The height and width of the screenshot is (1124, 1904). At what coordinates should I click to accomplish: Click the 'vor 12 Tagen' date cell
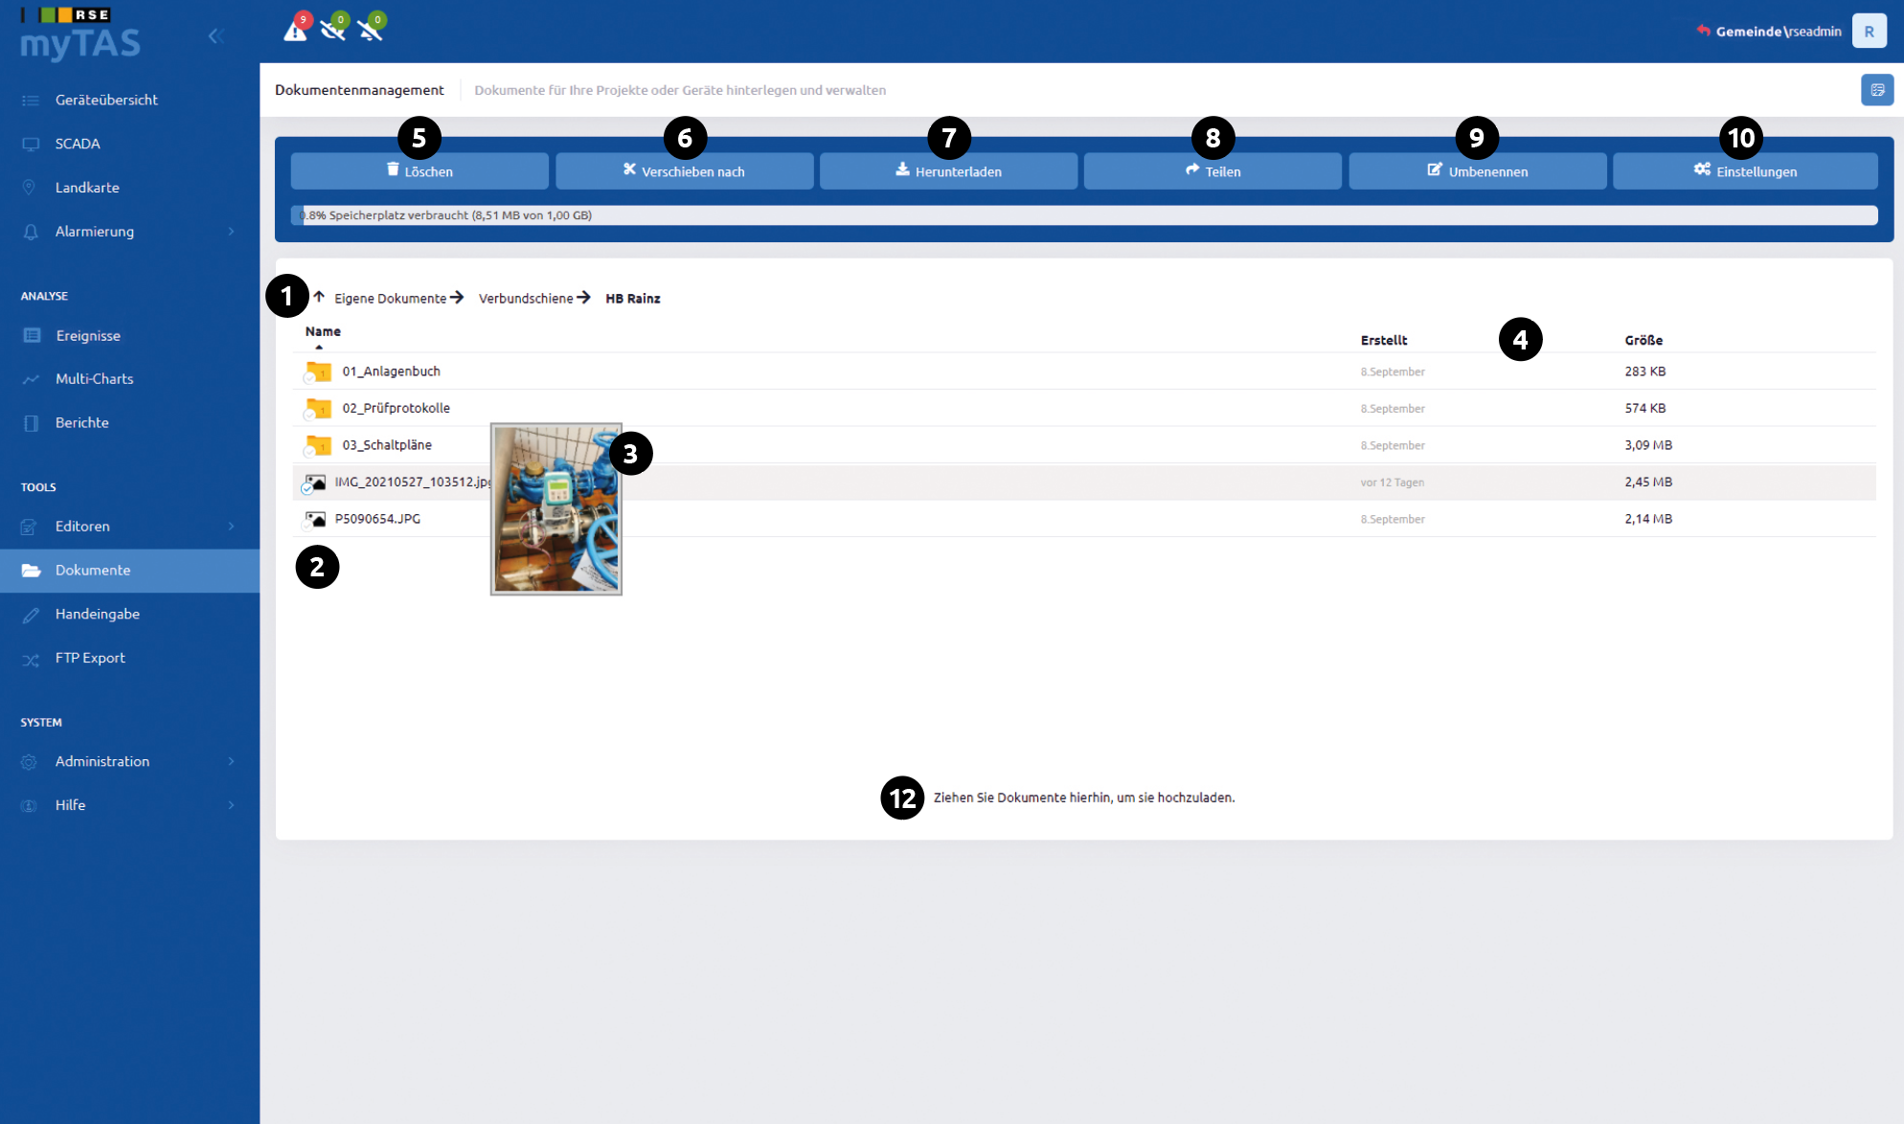1392,483
